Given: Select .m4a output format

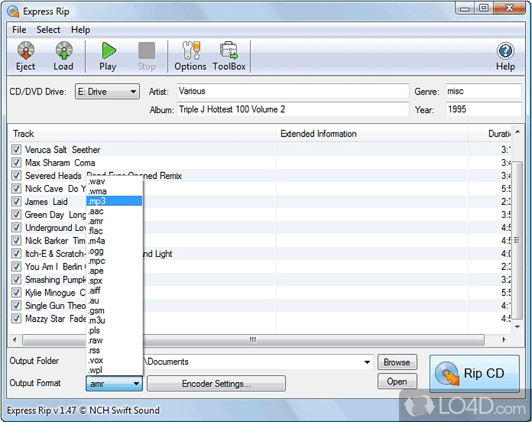Looking at the screenshot, I should [x=114, y=241].
